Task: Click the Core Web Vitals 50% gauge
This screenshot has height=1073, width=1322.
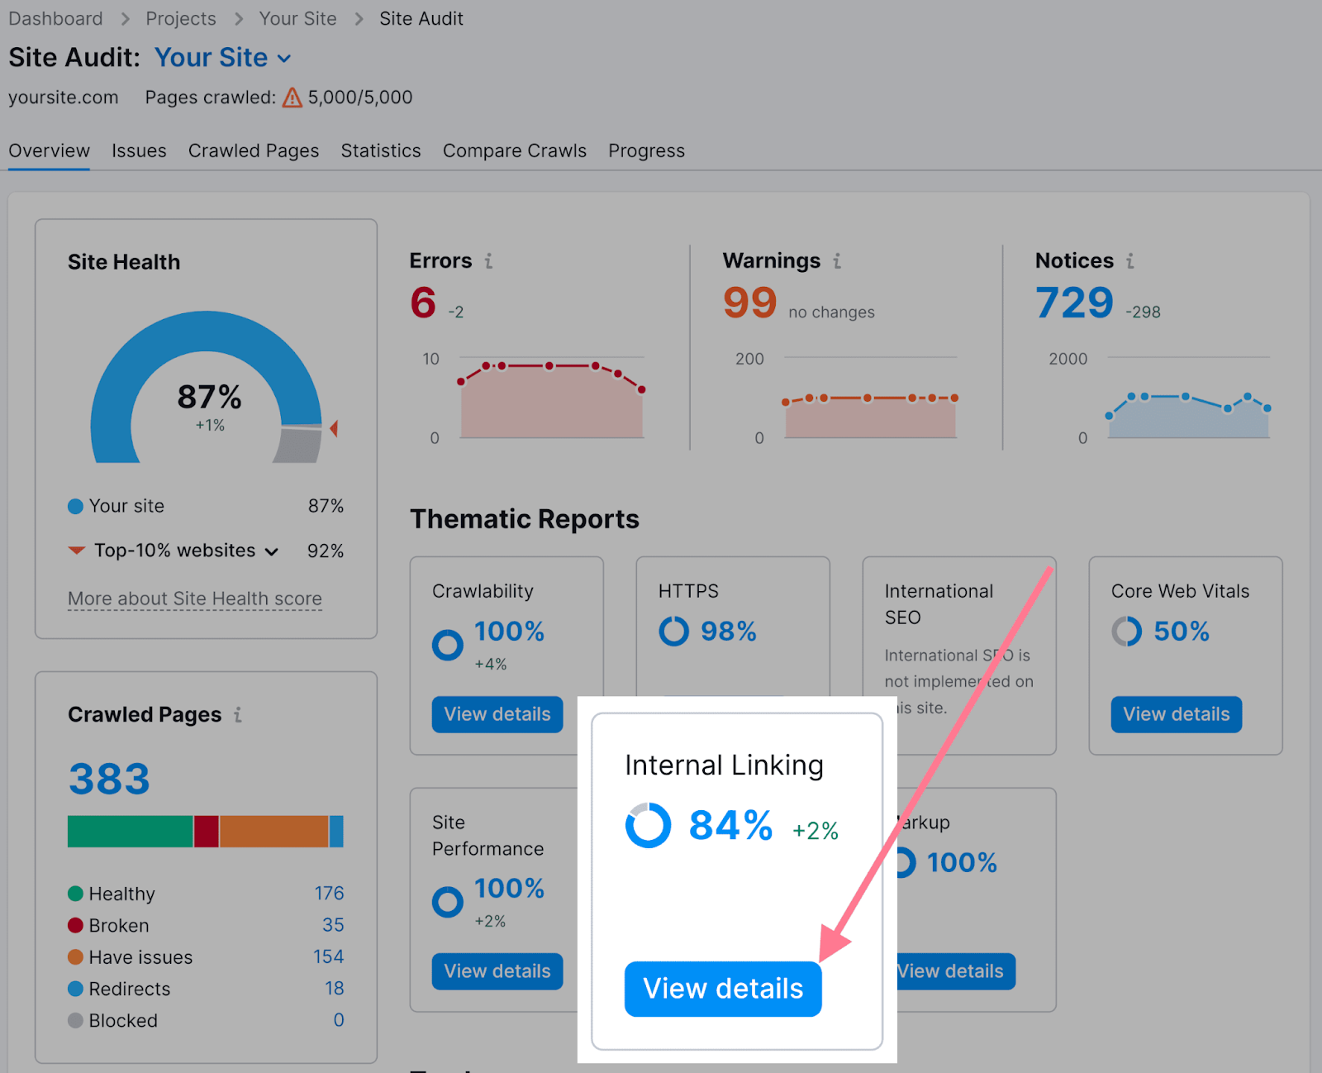Action: [x=1126, y=632]
